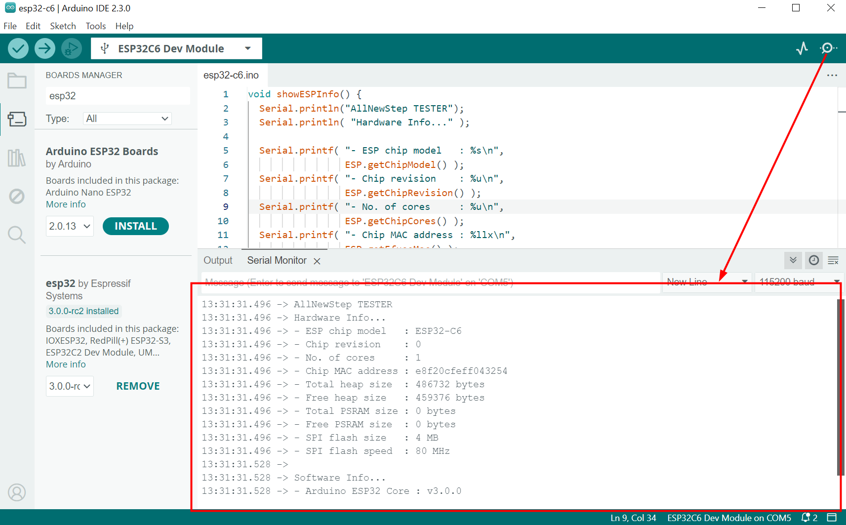
Task: Open the Edit menu
Action: coord(33,26)
